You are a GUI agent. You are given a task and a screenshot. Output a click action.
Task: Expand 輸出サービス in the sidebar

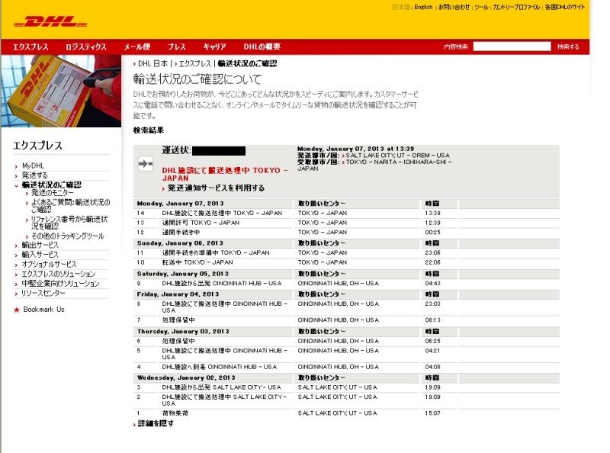click(40, 245)
